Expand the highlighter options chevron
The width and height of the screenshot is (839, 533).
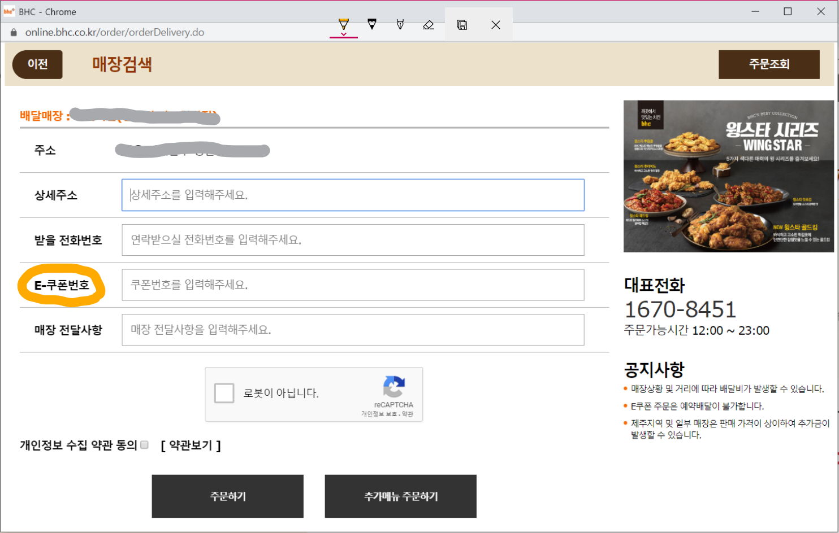click(x=344, y=34)
